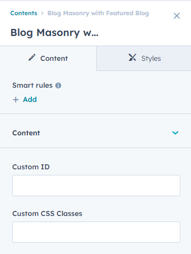This screenshot has width=191, height=254.
Task: Click the Smart rules label
Action: pyautogui.click(x=32, y=85)
